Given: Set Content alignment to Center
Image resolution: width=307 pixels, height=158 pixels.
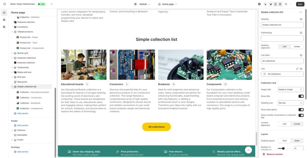Looking at the screenshot, I should coord(297,124).
